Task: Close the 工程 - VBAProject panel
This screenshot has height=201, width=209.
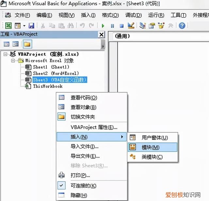Action: click(102, 35)
